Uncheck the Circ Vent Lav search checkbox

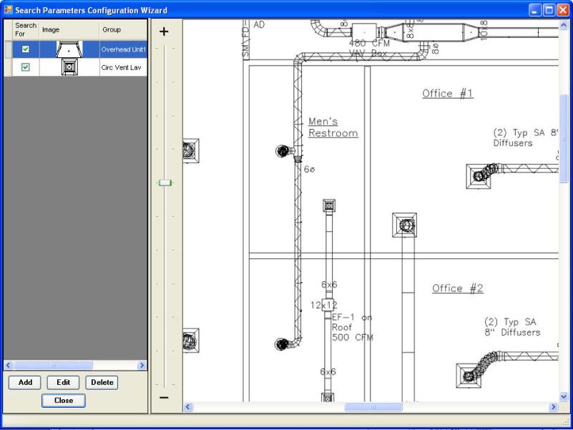click(x=26, y=68)
